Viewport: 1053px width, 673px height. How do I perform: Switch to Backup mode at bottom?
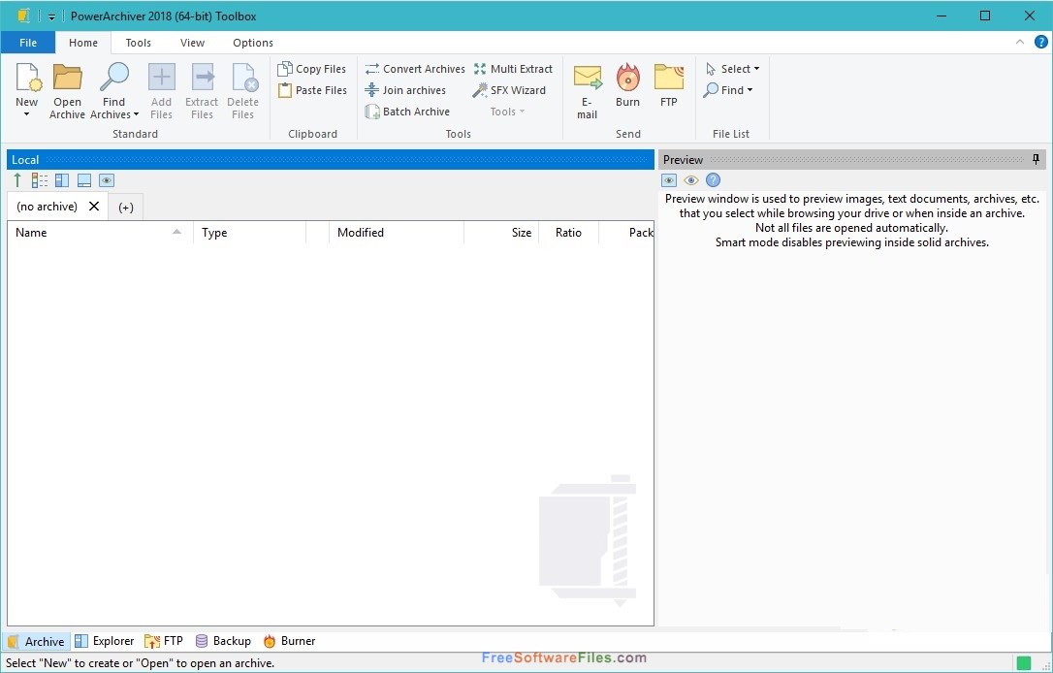[223, 641]
